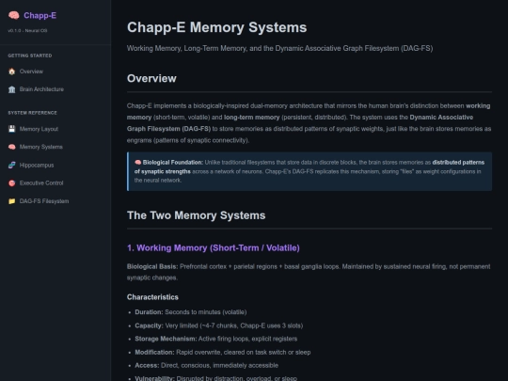The image size is (508, 381).
Task: Click the brain logo icon beside Chapp-E
Action: (x=13, y=15)
